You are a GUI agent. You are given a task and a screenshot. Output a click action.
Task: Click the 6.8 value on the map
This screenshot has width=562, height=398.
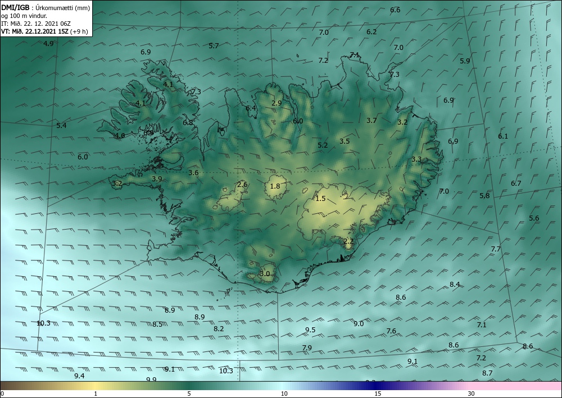(x=188, y=123)
